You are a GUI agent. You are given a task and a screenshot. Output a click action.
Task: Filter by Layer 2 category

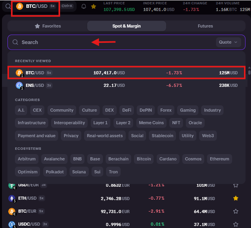coord(123,123)
